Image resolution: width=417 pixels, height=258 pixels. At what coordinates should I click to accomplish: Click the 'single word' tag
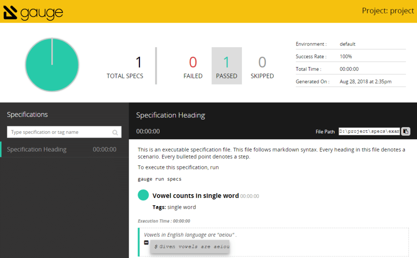point(181,207)
